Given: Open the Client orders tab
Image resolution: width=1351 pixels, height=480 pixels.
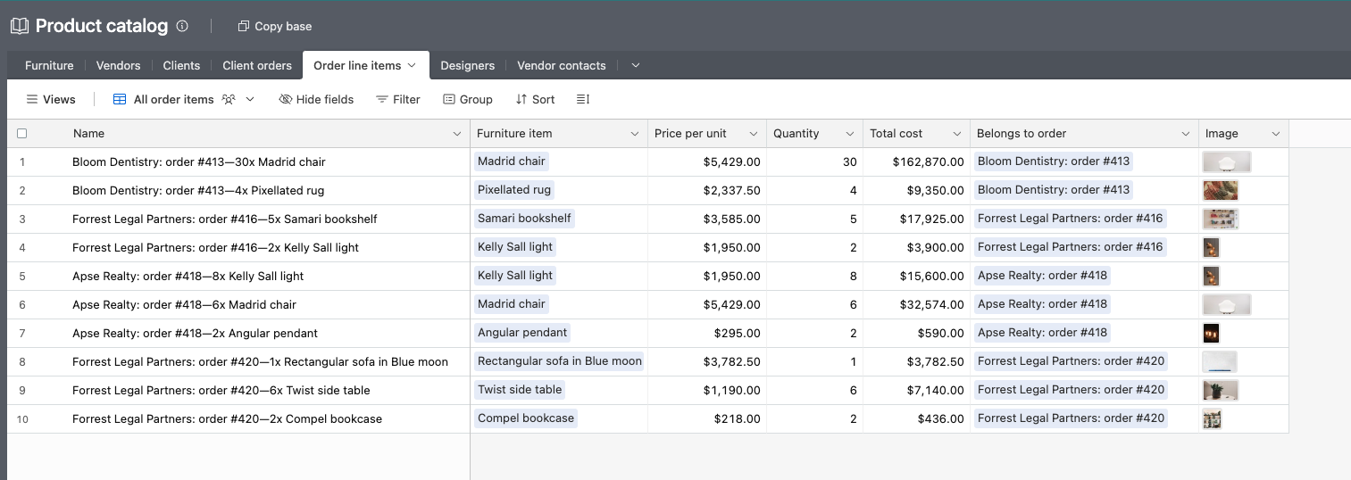Looking at the screenshot, I should pos(257,65).
